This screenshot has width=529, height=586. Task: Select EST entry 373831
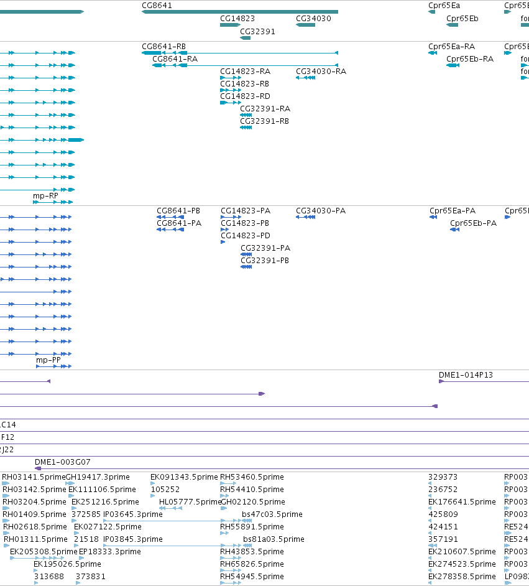point(91,576)
